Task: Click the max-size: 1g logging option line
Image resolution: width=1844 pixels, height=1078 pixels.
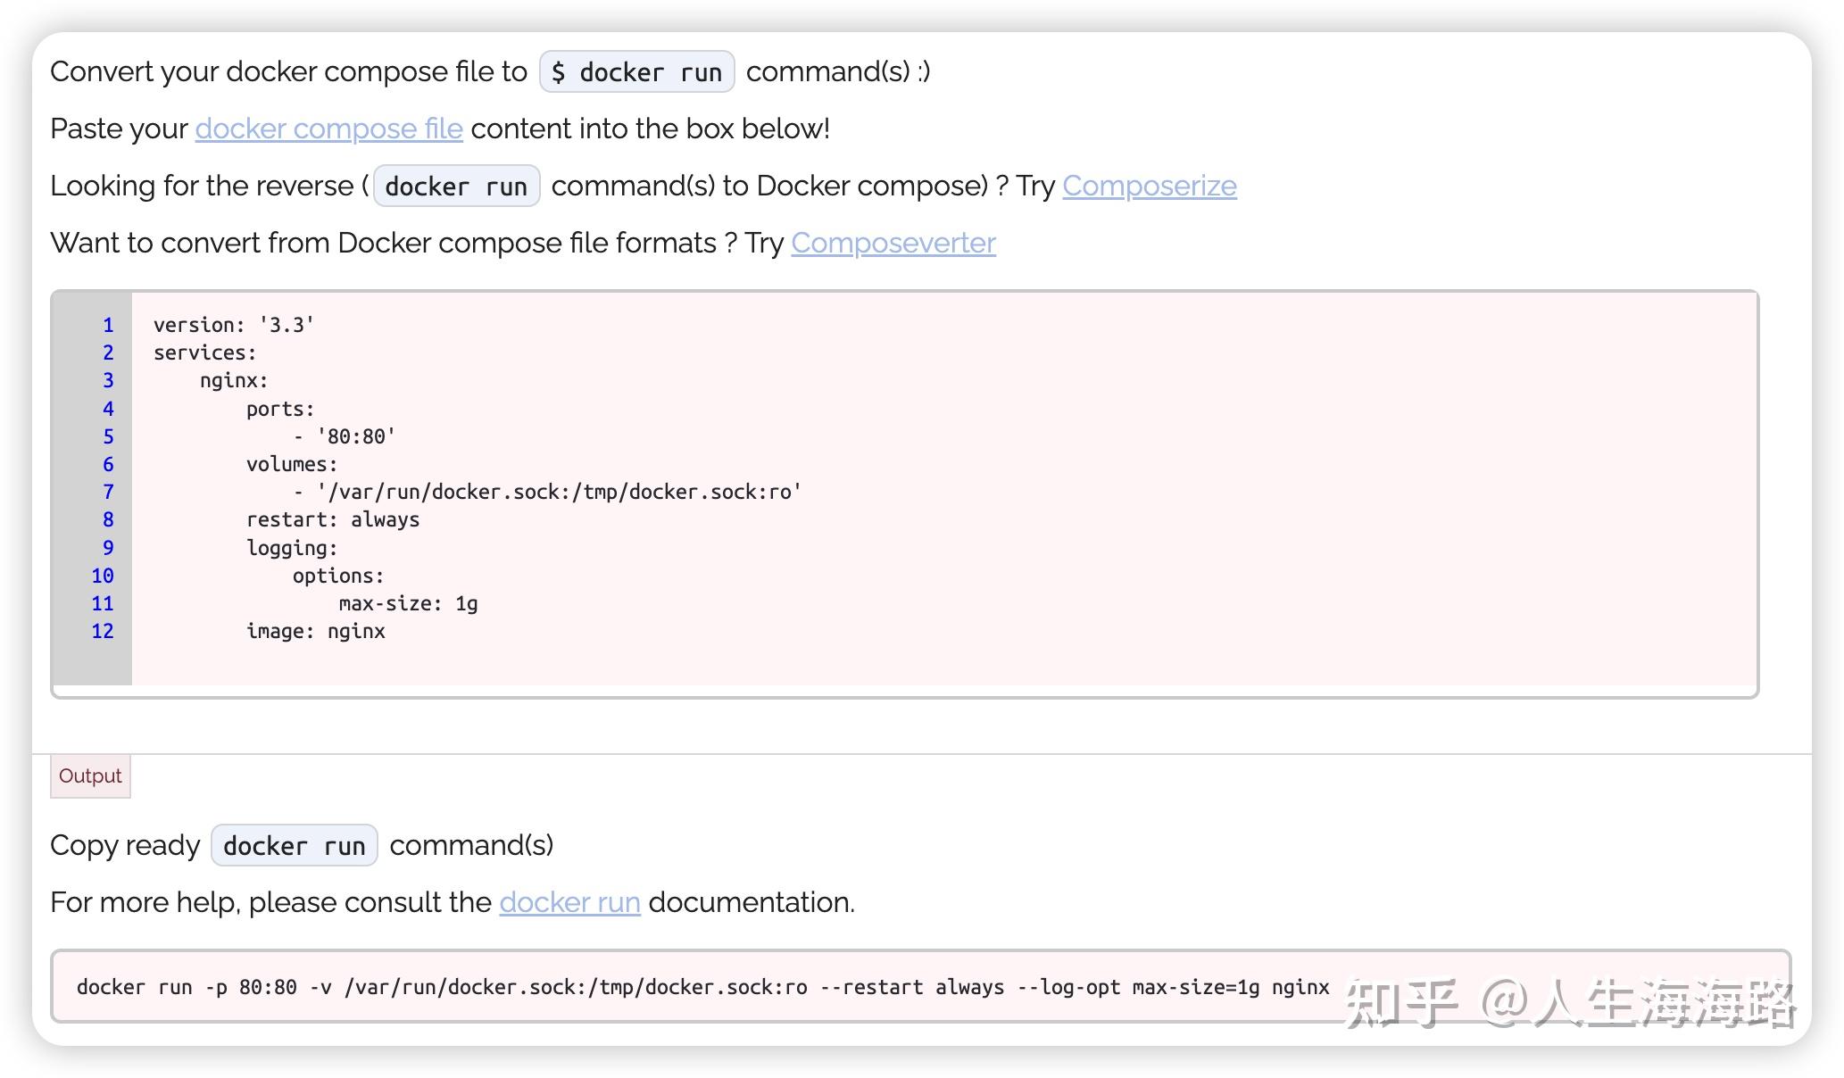Action: 407,603
